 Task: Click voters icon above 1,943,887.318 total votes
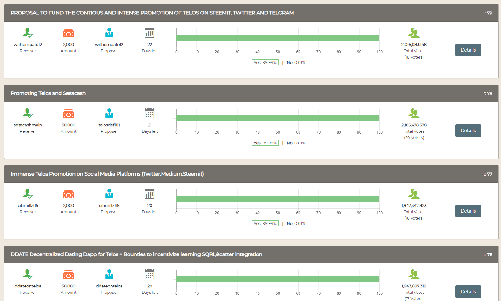point(414,274)
